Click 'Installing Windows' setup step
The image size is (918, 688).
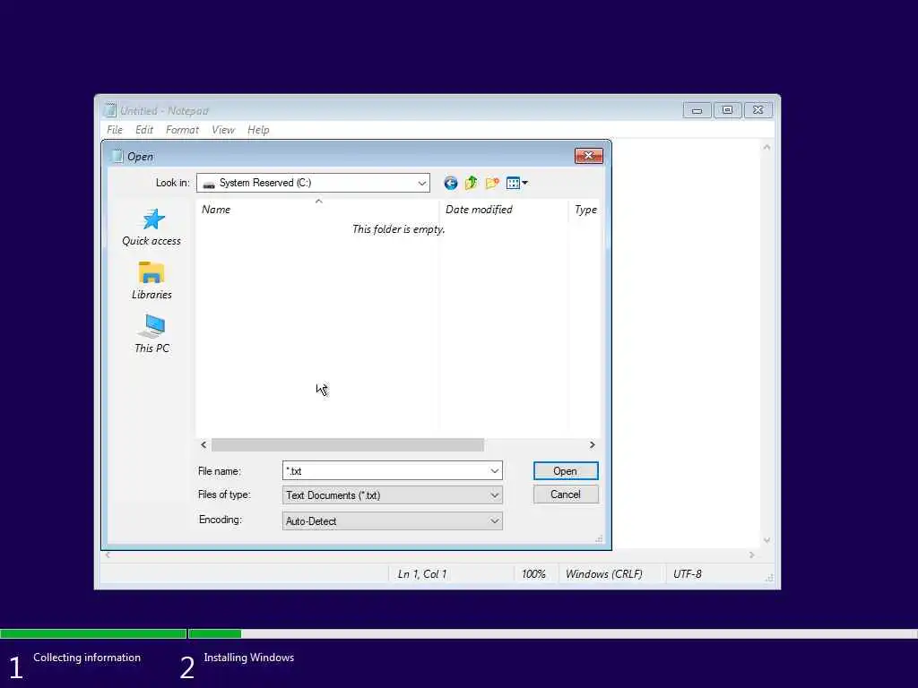tap(249, 658)
